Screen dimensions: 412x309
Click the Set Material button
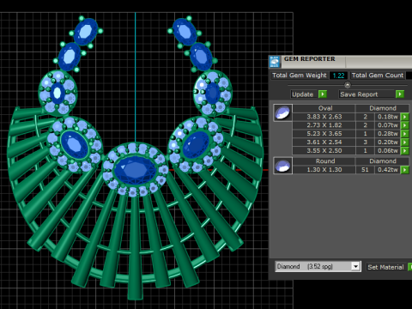385,267
